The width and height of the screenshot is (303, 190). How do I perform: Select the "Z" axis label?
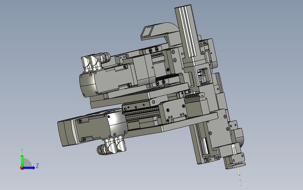coord(37,166)
